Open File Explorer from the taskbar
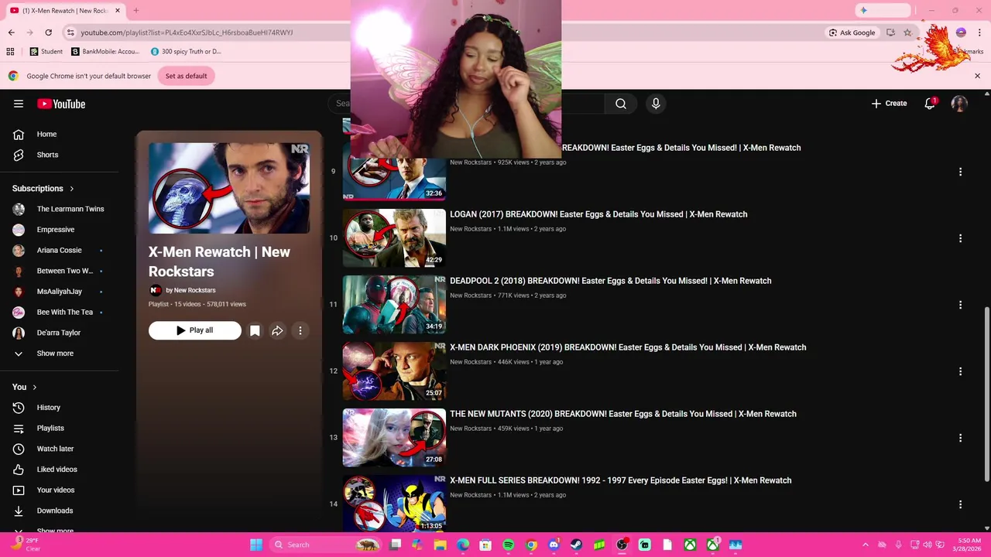 [x=440, y=545]
